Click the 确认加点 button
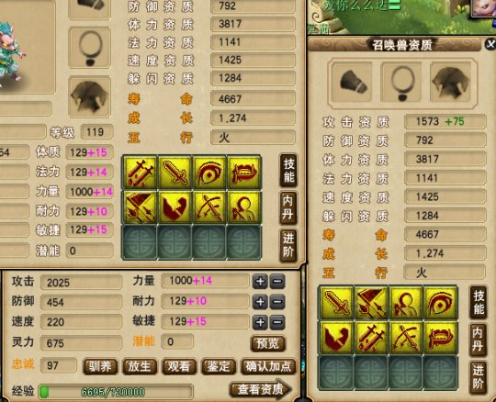The width and height of the screenshot is (496, 402). [268, 366]
